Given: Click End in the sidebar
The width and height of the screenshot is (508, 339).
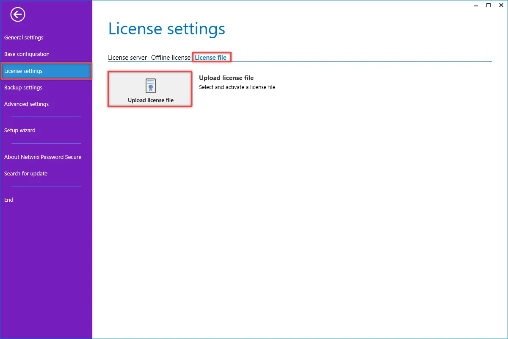Looking at the screenshot, I should pos(9,200).
